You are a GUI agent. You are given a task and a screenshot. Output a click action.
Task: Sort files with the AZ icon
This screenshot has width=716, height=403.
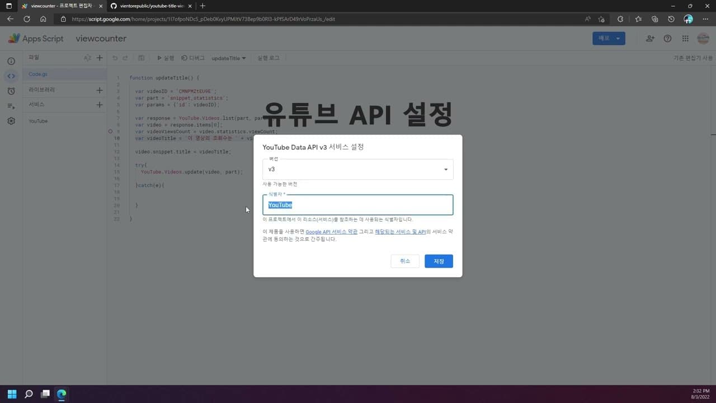(x=87, y=58)
